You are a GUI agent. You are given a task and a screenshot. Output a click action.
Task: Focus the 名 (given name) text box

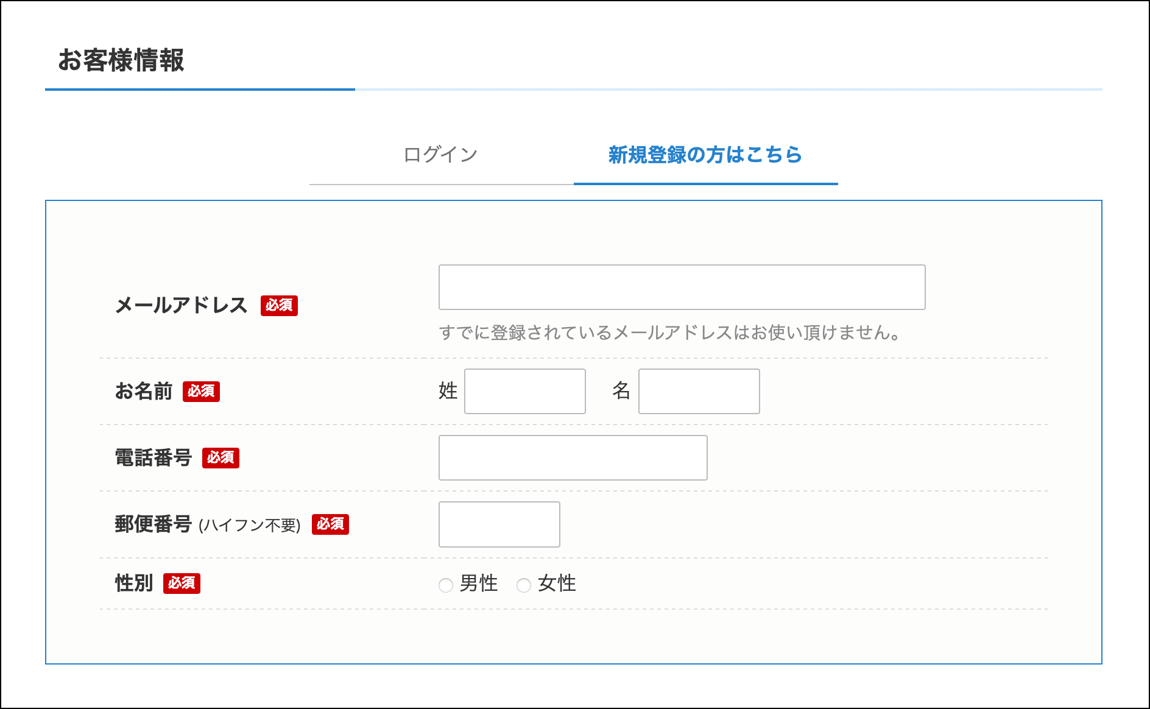point(699,391)
